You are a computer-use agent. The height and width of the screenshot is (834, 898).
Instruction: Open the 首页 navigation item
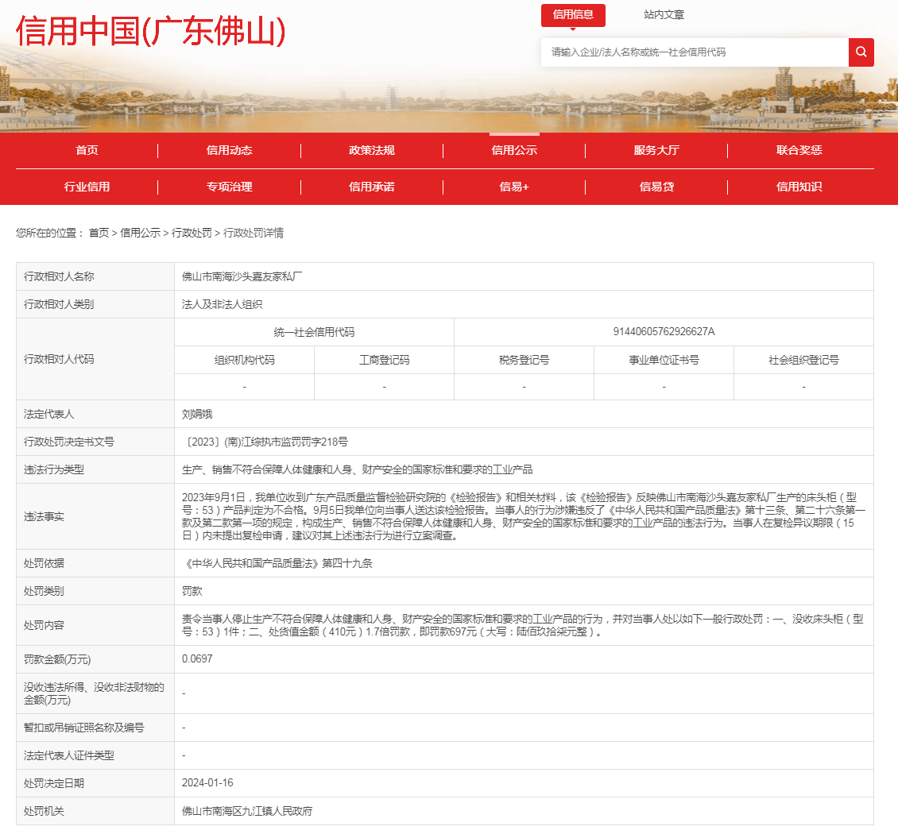click(x=87, y=151)
